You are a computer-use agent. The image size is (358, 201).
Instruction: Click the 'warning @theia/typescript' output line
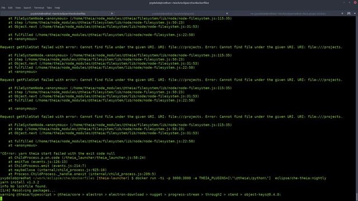pyautogui.click(x=140, y=195)
